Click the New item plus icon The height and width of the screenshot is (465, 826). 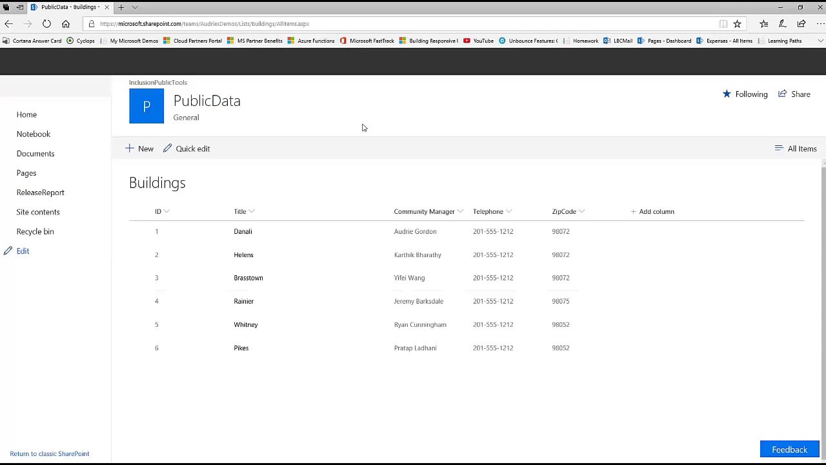click(x=130, y=149)
